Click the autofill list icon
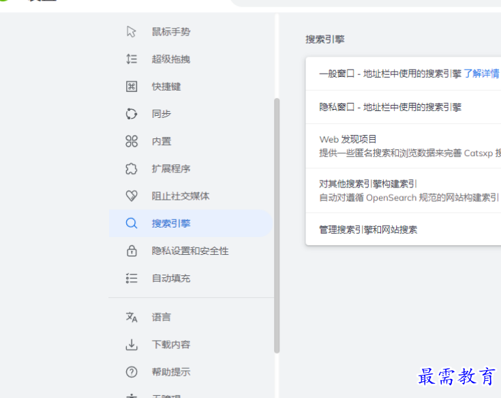Screen dimensions: 501x398 click(x=132, y=278)
